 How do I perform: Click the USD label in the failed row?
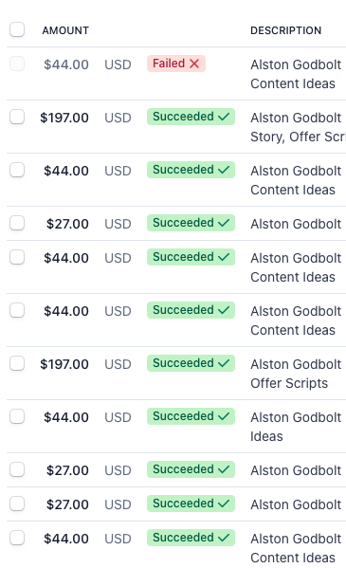click(x=118, y=64)
